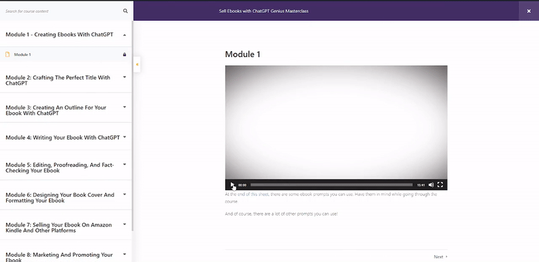Image resolution: width=539 pixels, height=262 pixels.
Task: Click the video preview frame
Action: click(x=336, y=122)
